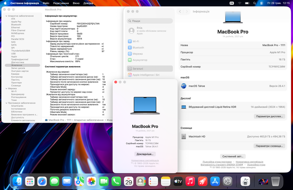Open System Settings gear in dock

point(227,181)
